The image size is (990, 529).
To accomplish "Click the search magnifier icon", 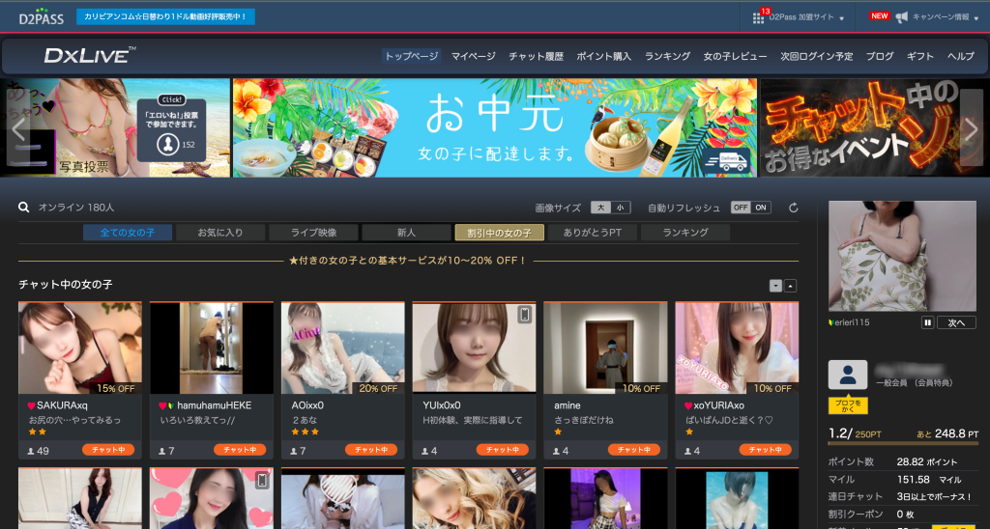I will coord(24,207).
